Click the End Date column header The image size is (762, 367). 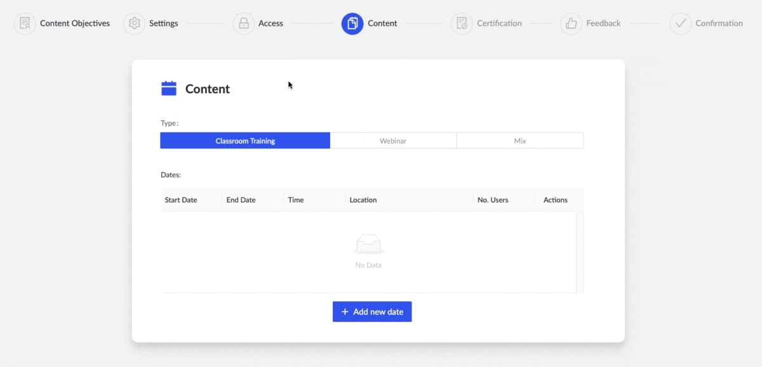(x=241, y=200)
